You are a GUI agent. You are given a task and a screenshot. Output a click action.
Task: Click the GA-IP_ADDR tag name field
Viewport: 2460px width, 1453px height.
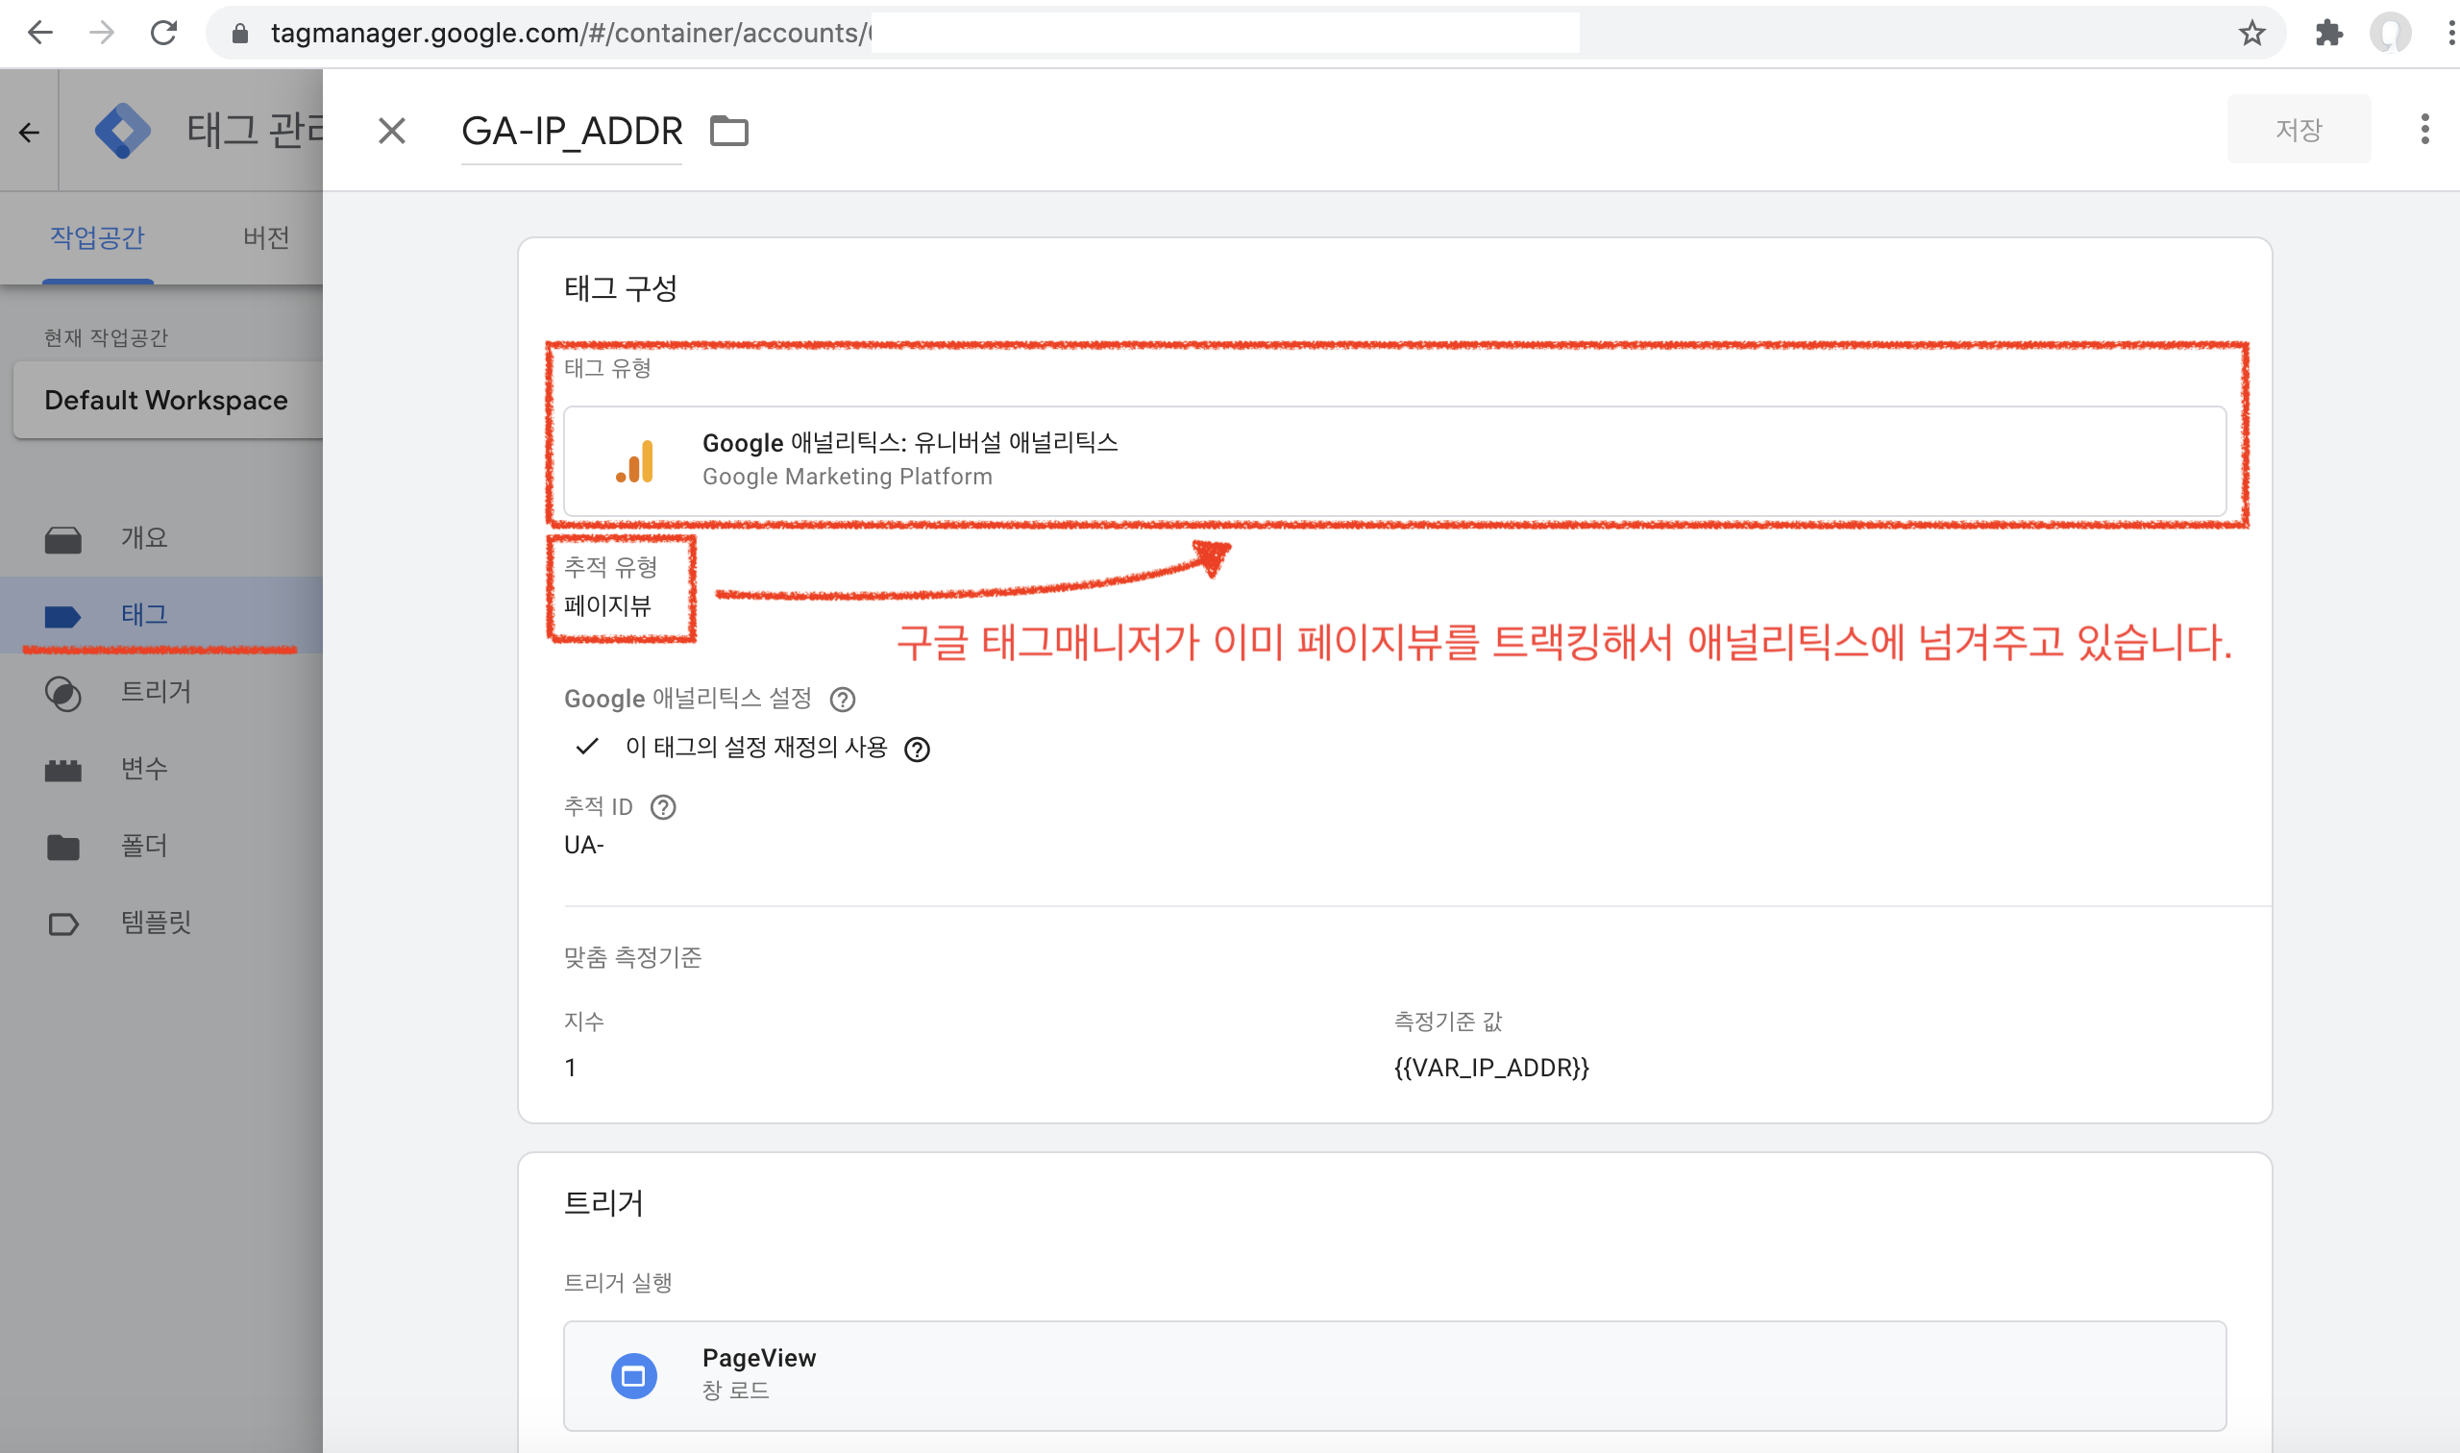[571, 132]
